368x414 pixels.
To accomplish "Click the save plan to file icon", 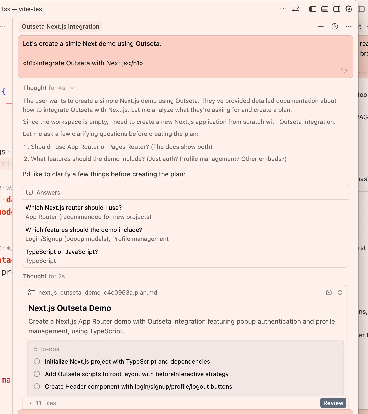I will pos(329,292).
